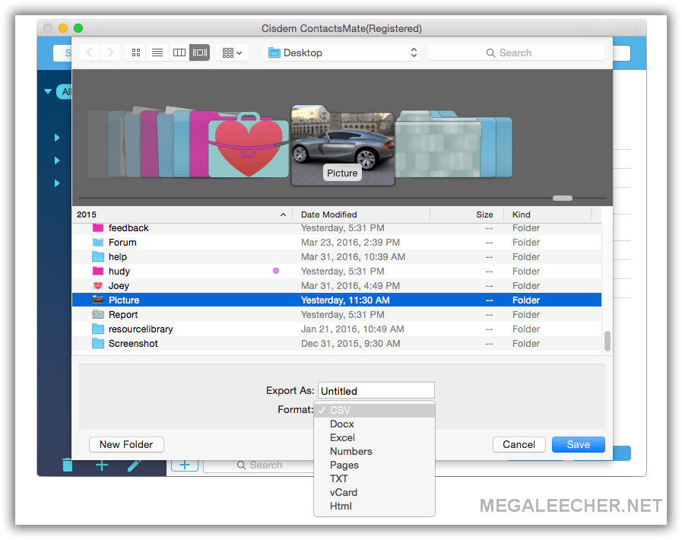The height and width of the screenshot is (540, 682).
Task: Choose Excel from the format menu
Action: click(x=342, y=437)
